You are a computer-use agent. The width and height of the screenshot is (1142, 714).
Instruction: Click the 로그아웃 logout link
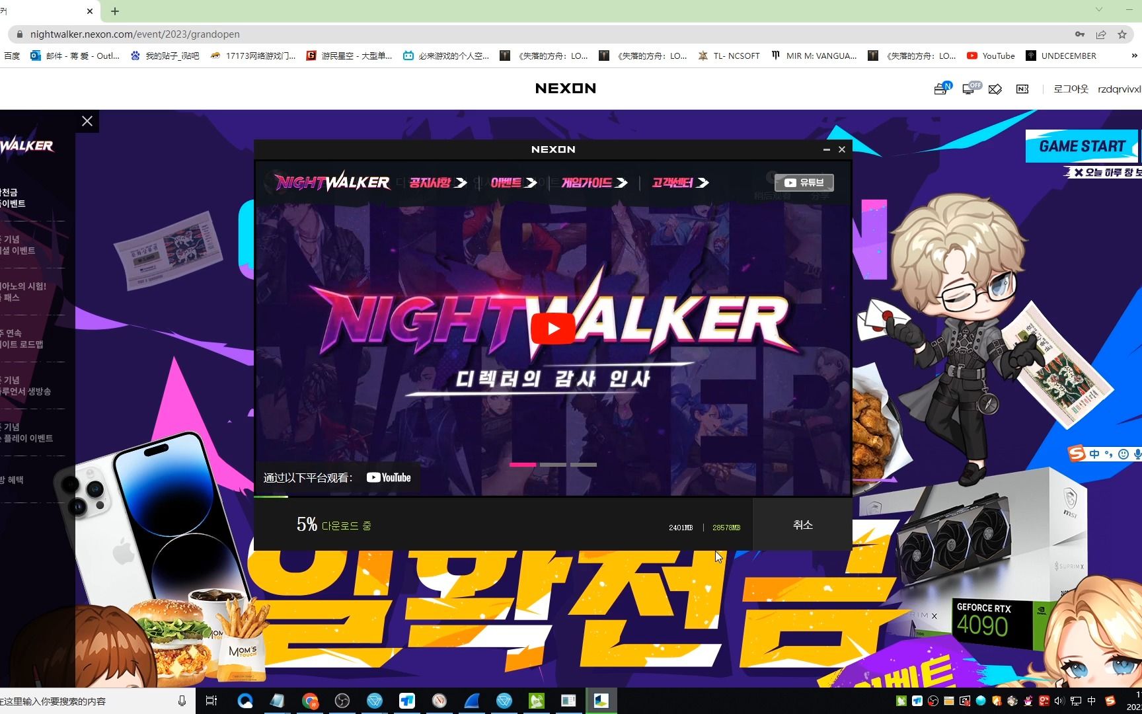[x=1070, y=89]
